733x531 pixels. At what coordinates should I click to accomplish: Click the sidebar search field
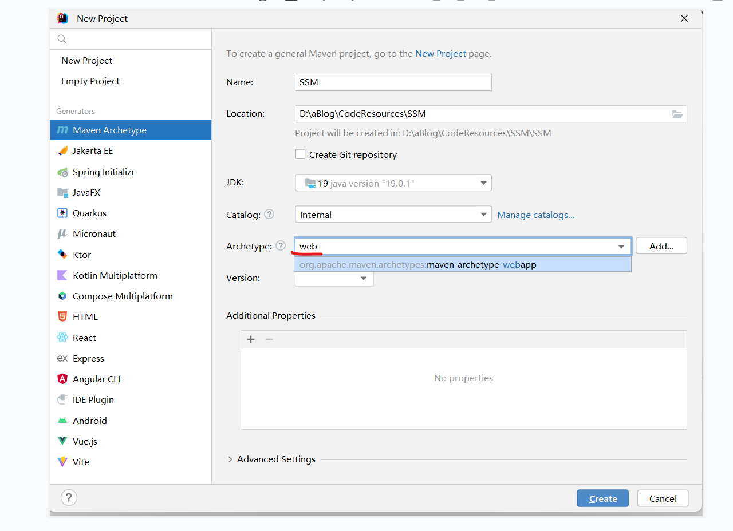click(131, 39)
